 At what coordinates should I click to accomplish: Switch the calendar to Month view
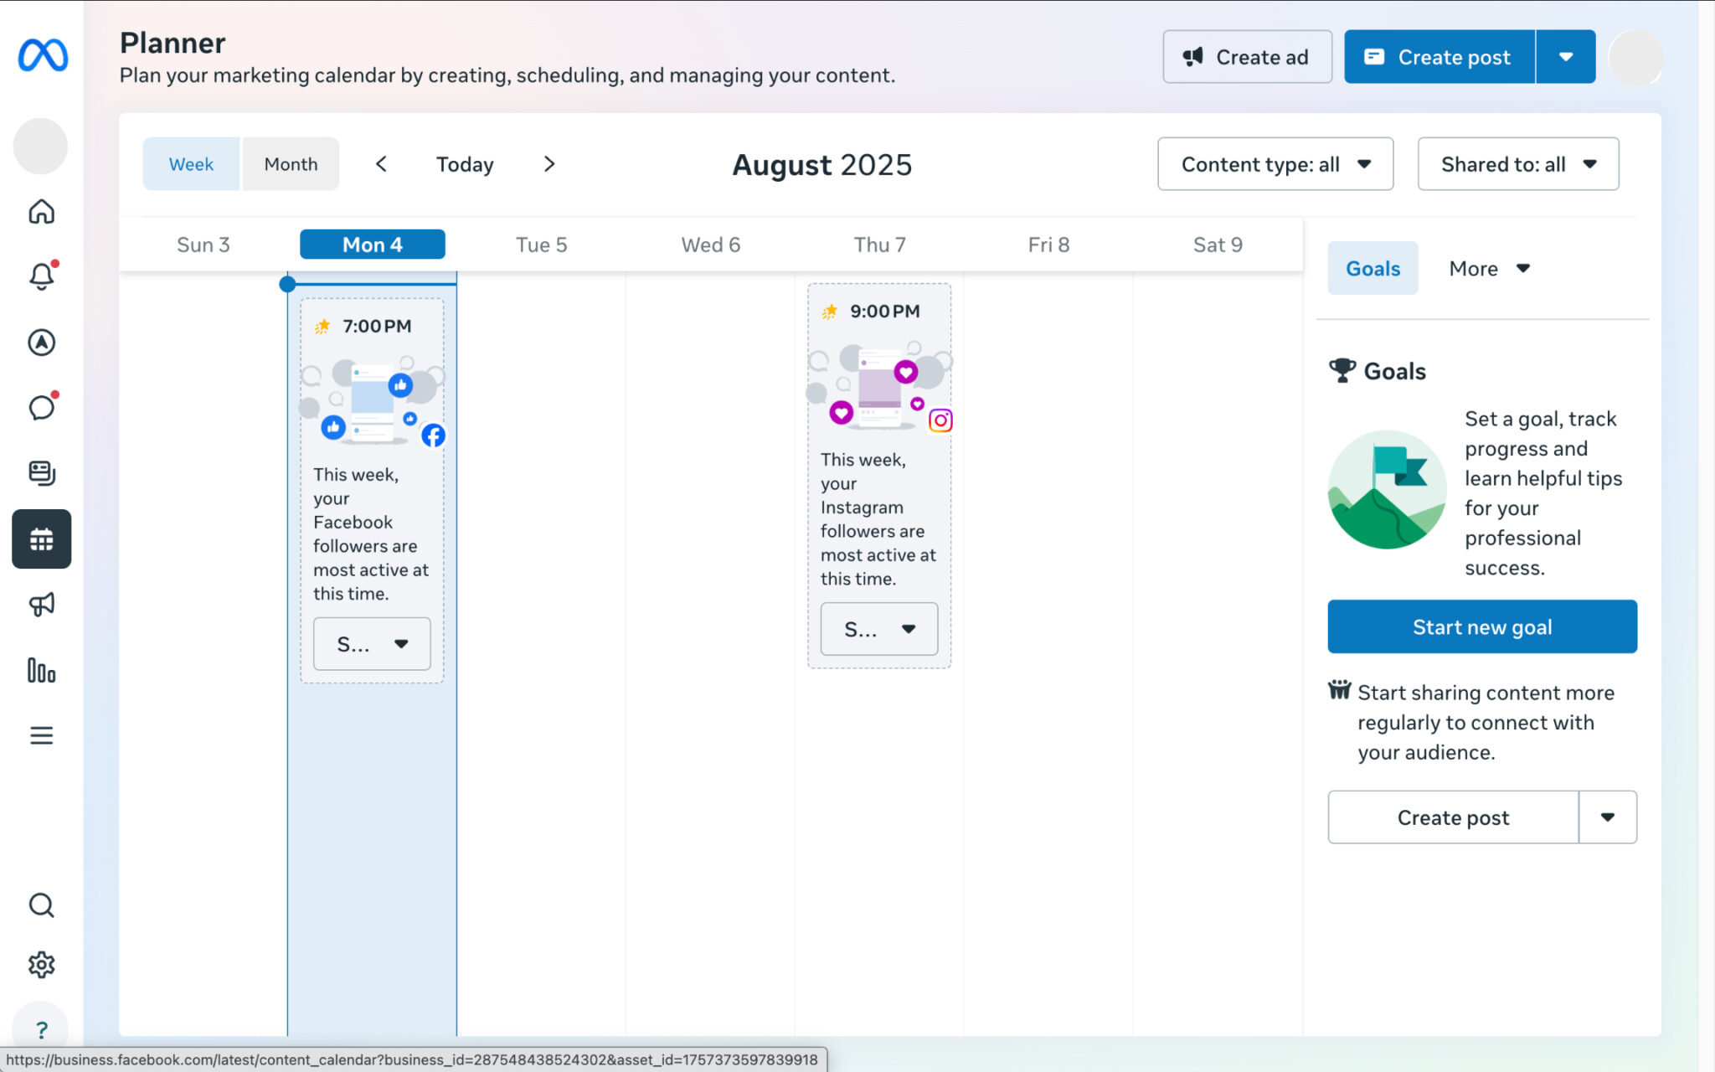pos(290,163)
